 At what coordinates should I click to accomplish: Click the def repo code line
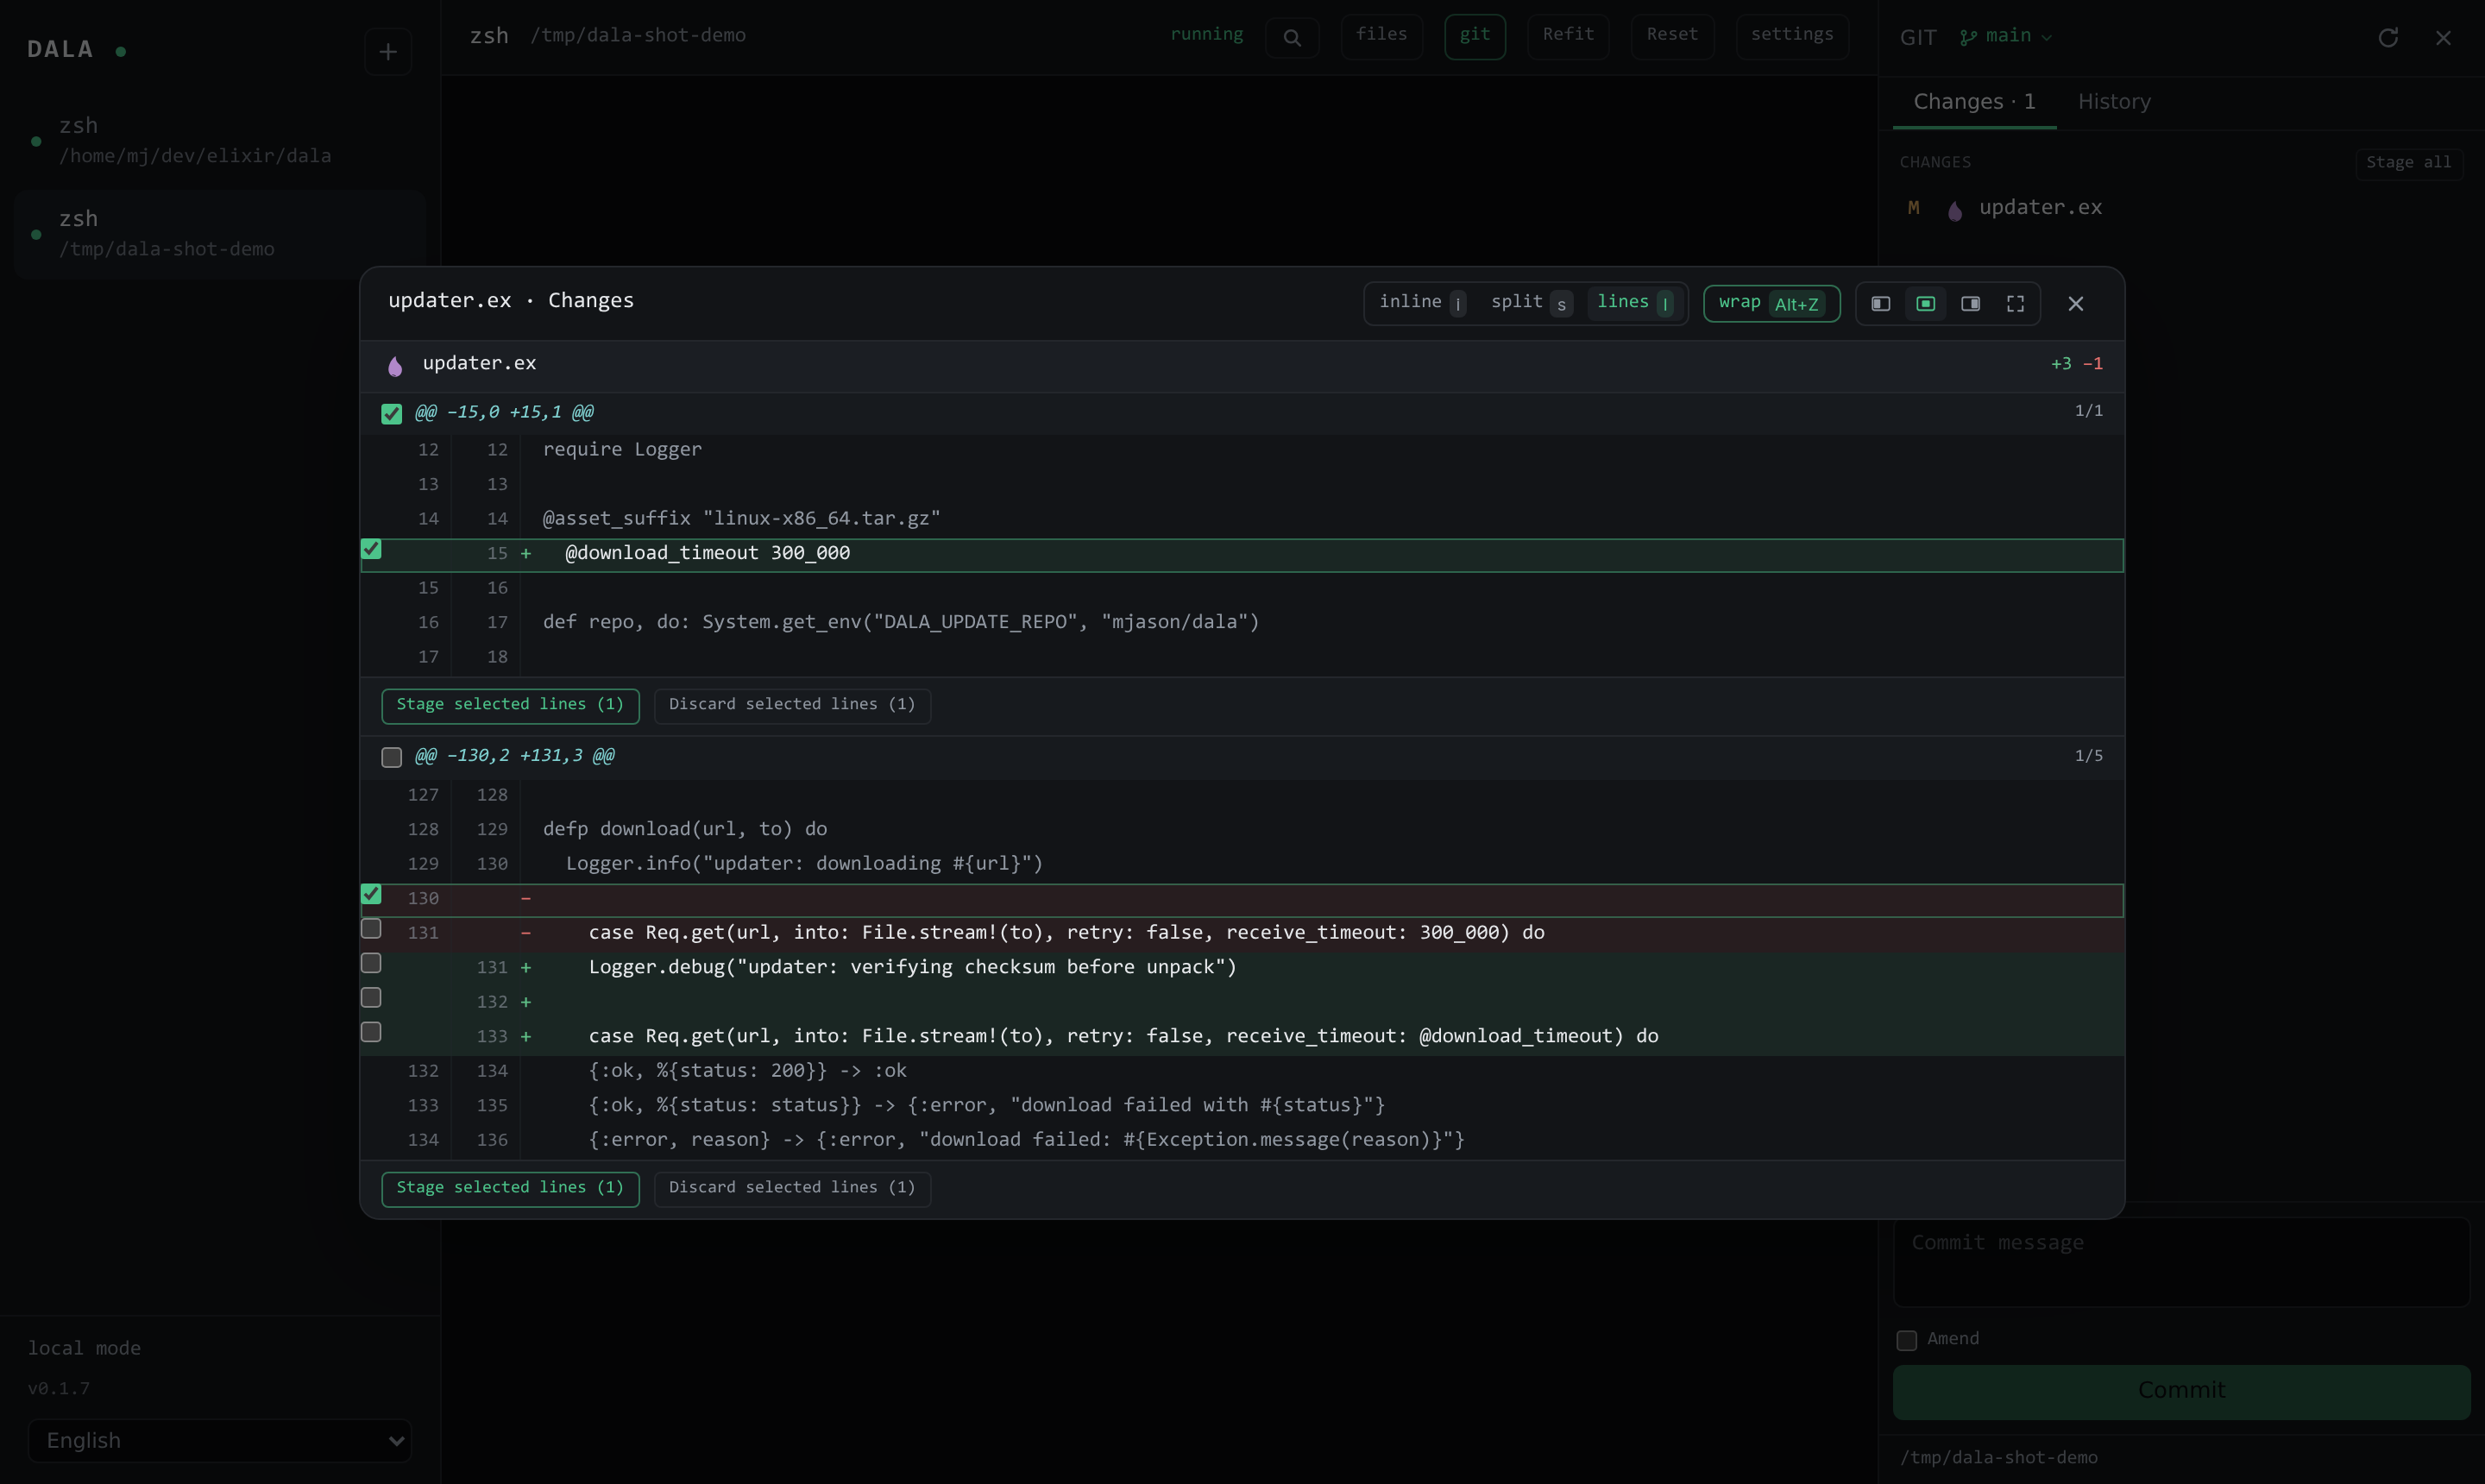coord(901,622)
